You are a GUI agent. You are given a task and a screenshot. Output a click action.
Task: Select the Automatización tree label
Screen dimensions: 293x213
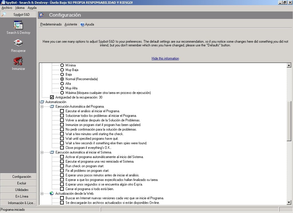point(56,102)
